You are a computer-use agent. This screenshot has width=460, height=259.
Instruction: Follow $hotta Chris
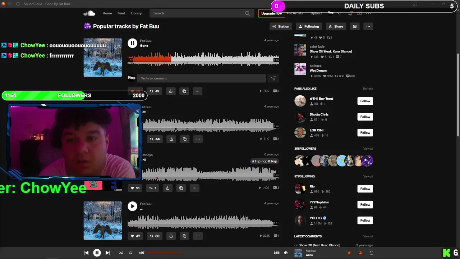click(365, 117)
